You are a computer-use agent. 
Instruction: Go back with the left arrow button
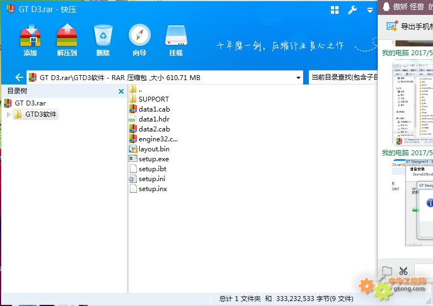(x=19, y=77)
